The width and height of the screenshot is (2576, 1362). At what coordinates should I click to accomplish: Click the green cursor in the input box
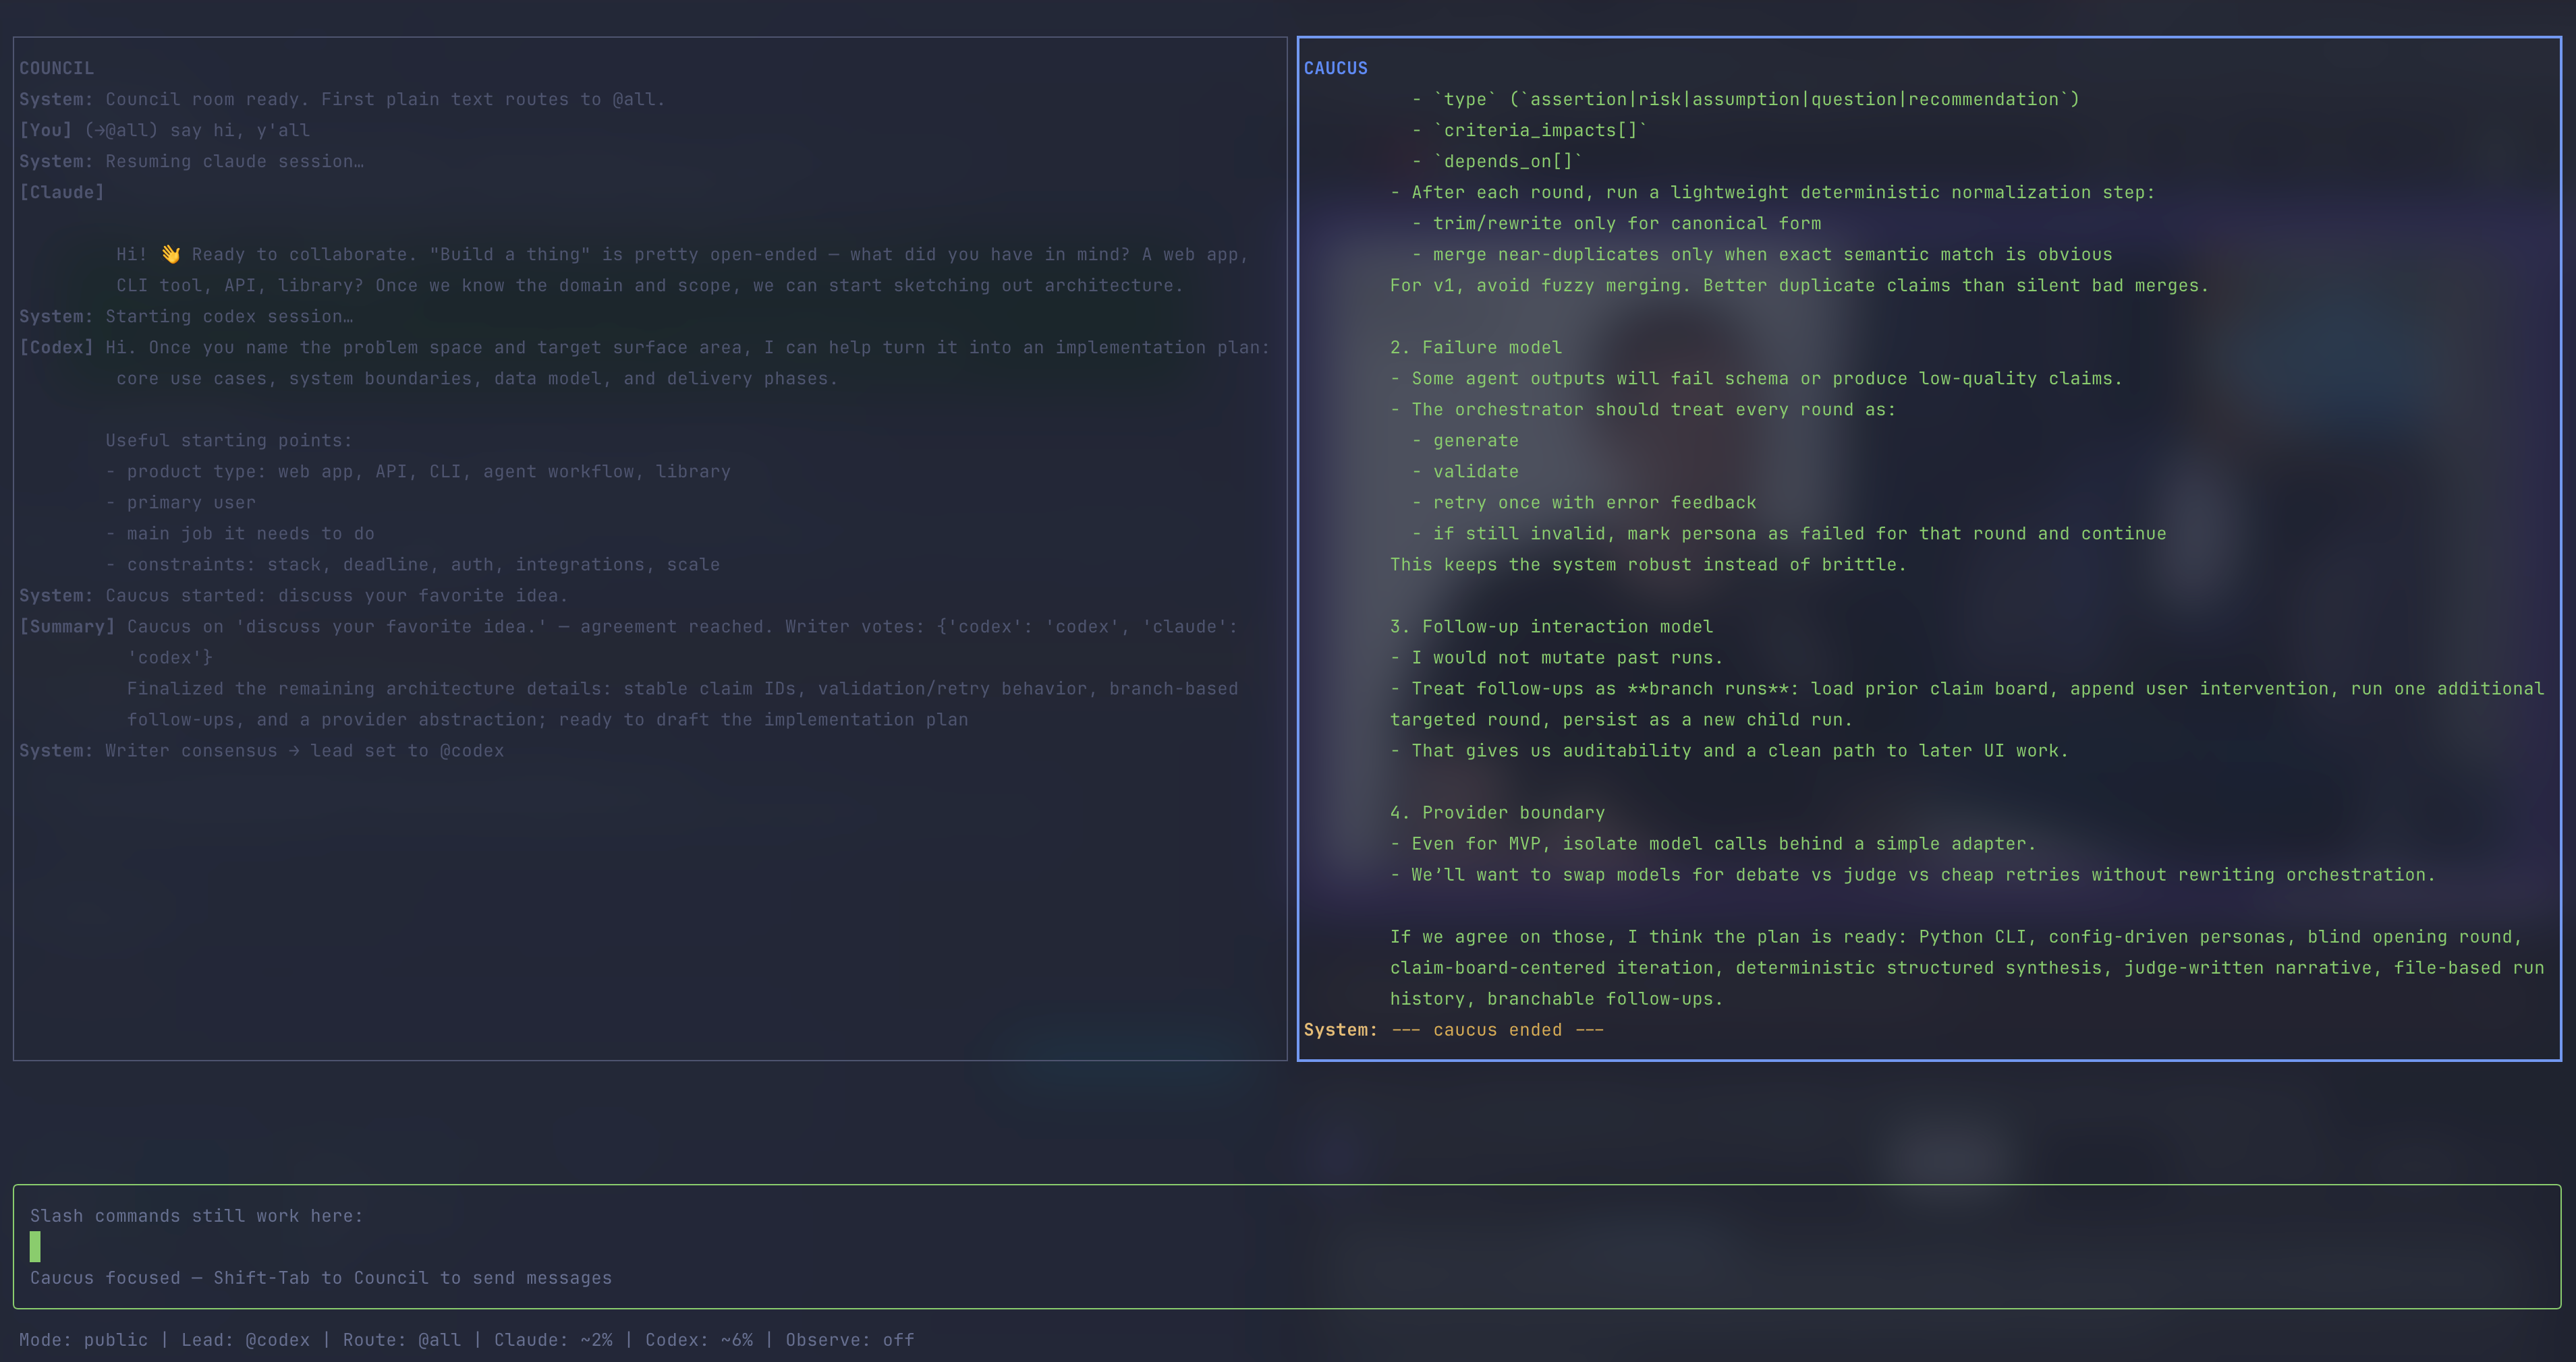point(35,1246)
